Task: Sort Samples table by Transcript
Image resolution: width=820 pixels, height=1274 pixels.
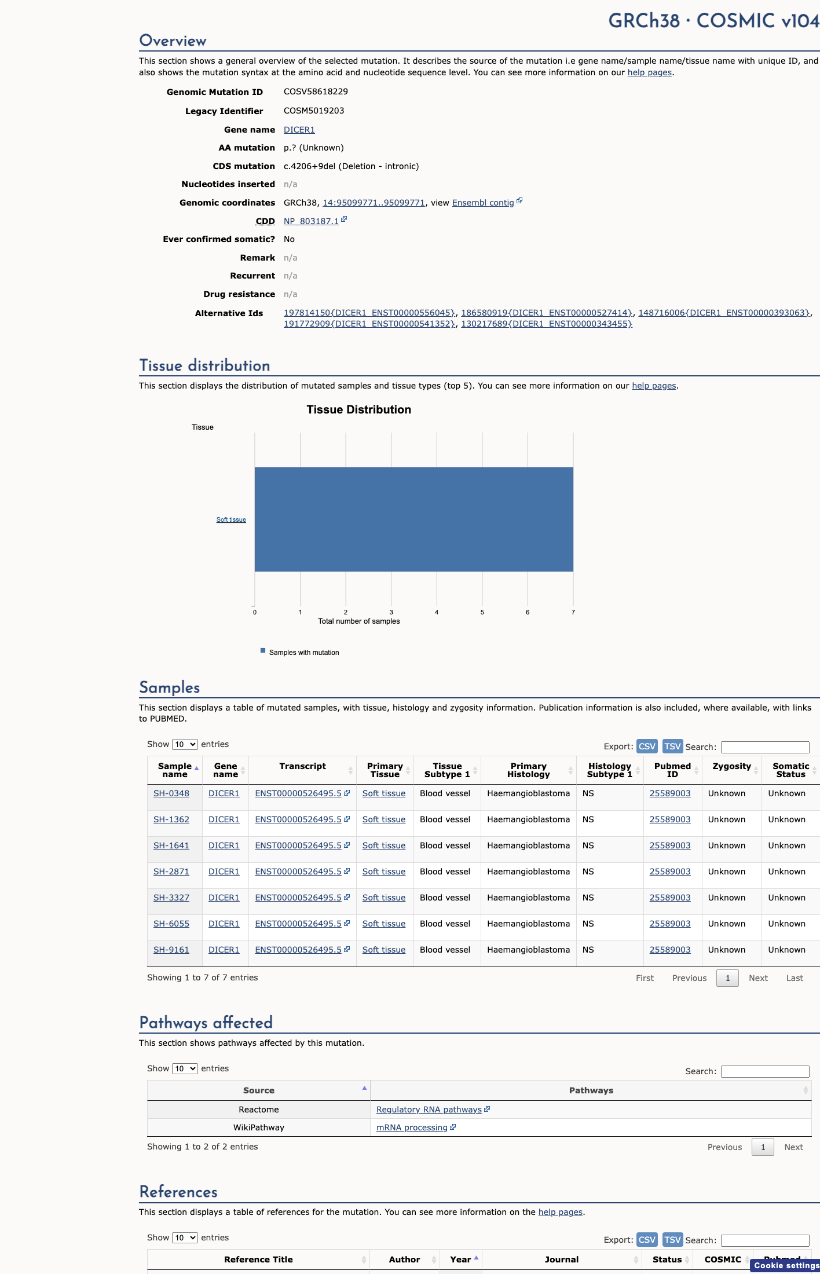Action: click(x=302, y=770)
